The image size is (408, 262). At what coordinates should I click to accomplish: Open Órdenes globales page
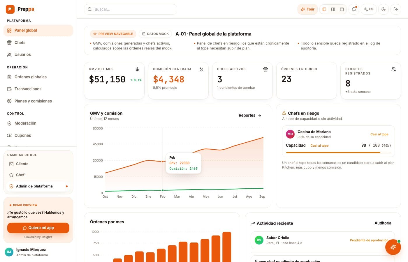coord(38,77)
